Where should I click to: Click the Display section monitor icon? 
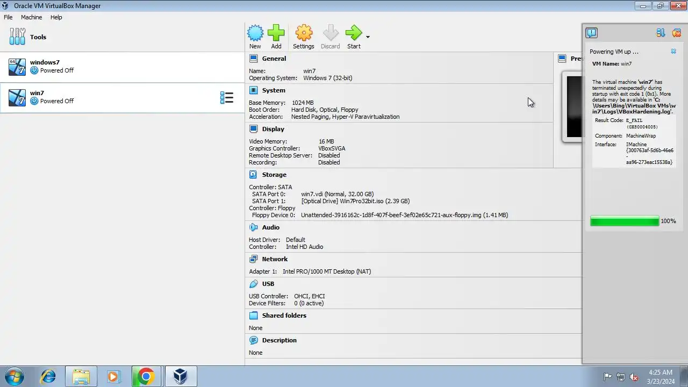pyautogui.click(x=253, y=129)
